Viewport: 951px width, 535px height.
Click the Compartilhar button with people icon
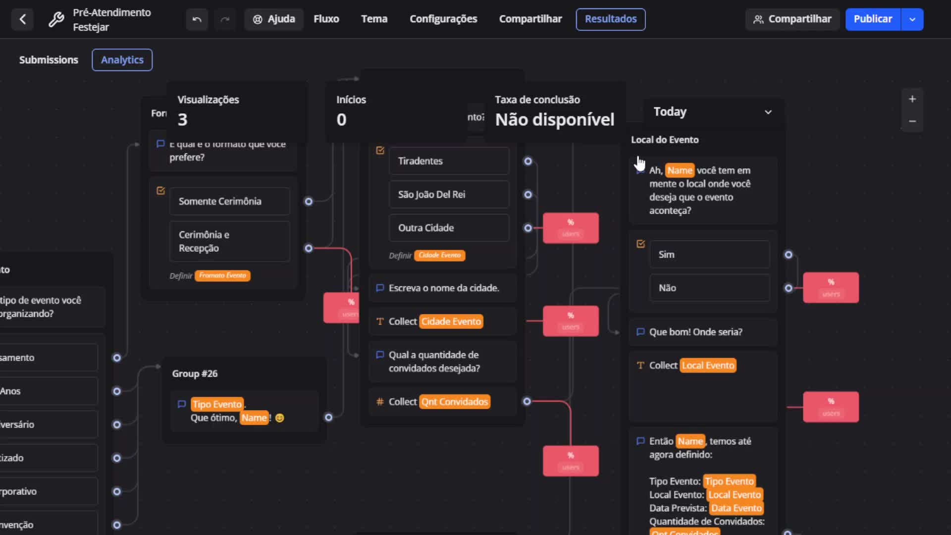click(x=792, y=19)
